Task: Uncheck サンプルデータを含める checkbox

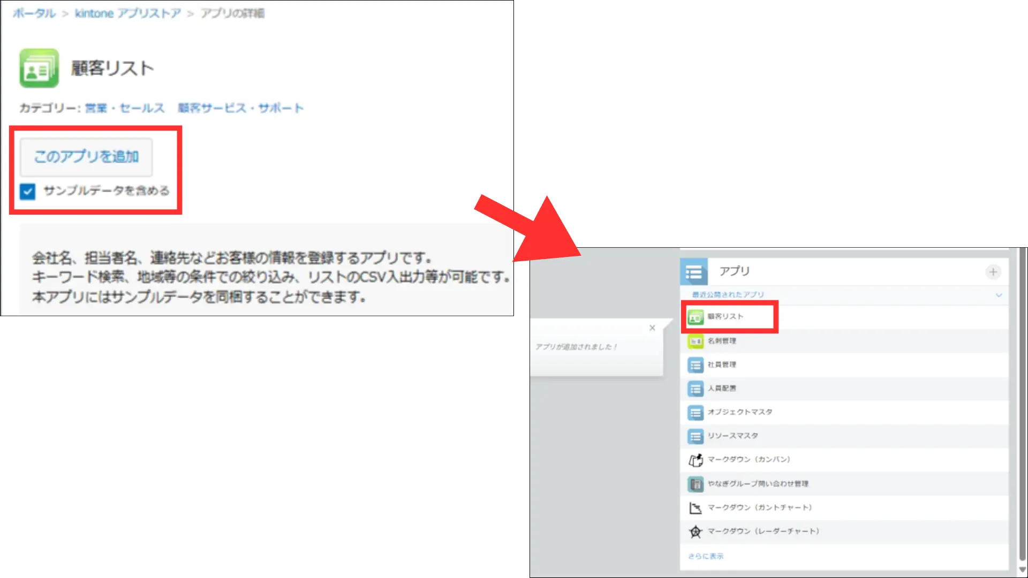Action: (x=27, y=191)
